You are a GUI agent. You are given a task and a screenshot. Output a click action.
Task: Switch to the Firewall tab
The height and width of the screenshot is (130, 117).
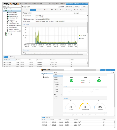pyautogui.click(x=76, y=10)
